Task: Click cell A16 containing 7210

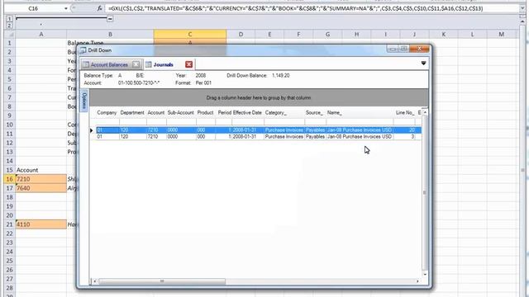Action: coord(41,179)
